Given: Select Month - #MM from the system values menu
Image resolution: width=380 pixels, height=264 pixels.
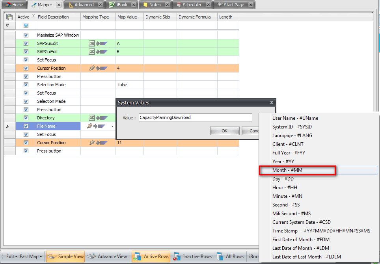Looking at the screenshot, I should pos(298,170).
